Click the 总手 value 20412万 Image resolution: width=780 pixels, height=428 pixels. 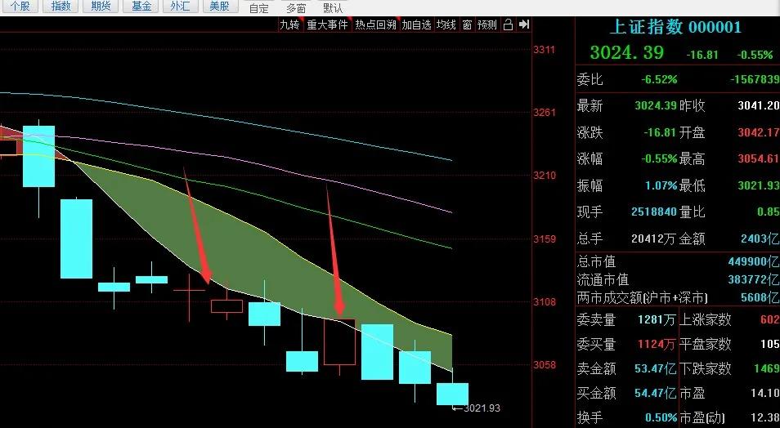pos(653,239)
